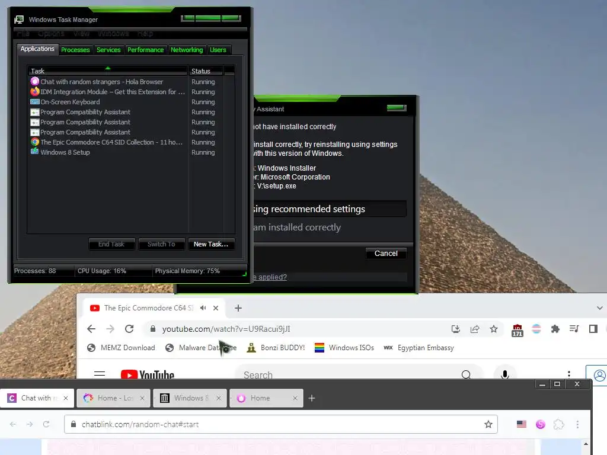Open the Users tab in Task Manager
This screenshot has width=607, height=455.
coord(218,50)
